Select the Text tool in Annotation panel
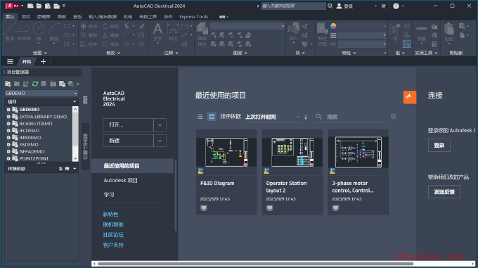Screen dimensions: 478x268 click(x=157, y=32)
